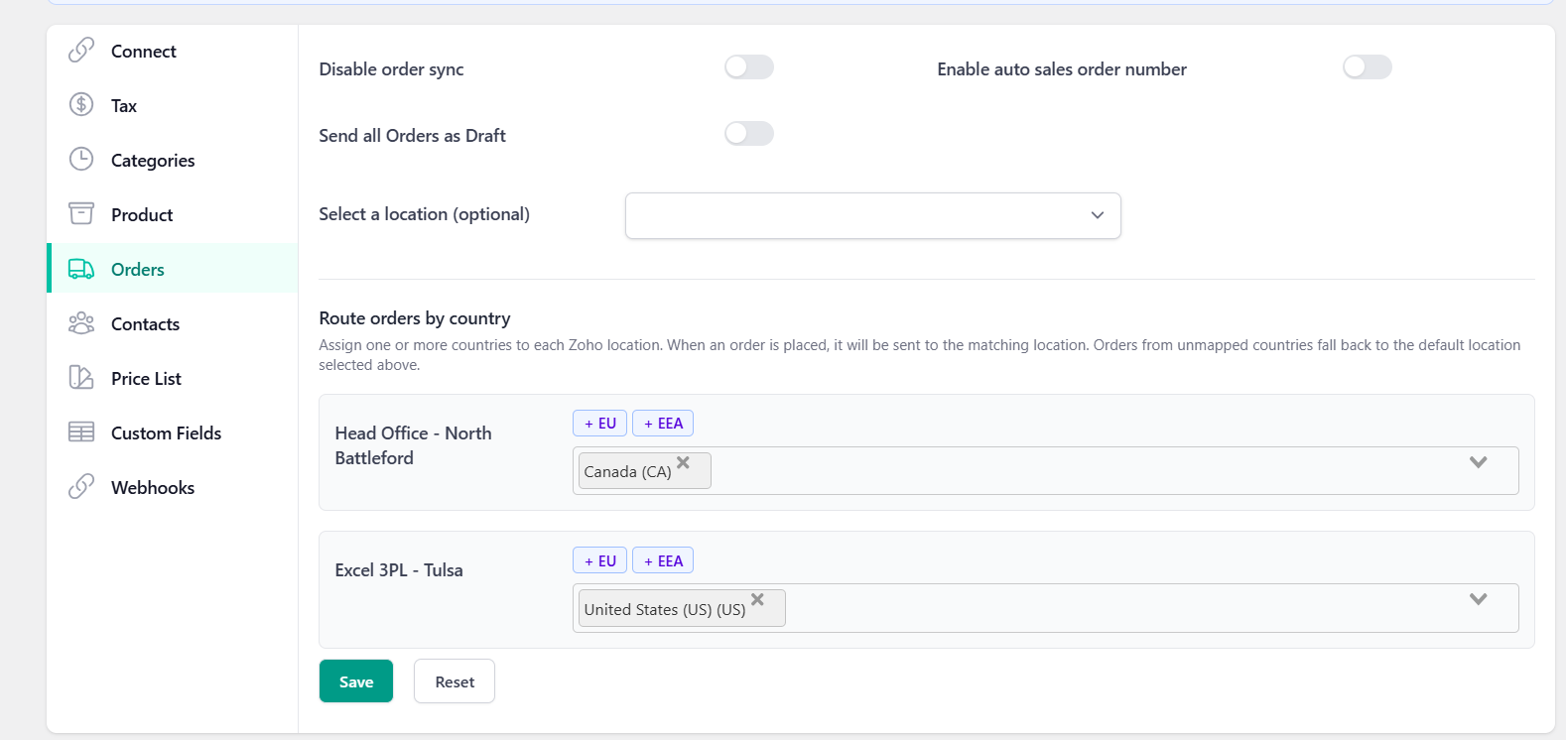Turn on Send all Orders as Draft

748,134
